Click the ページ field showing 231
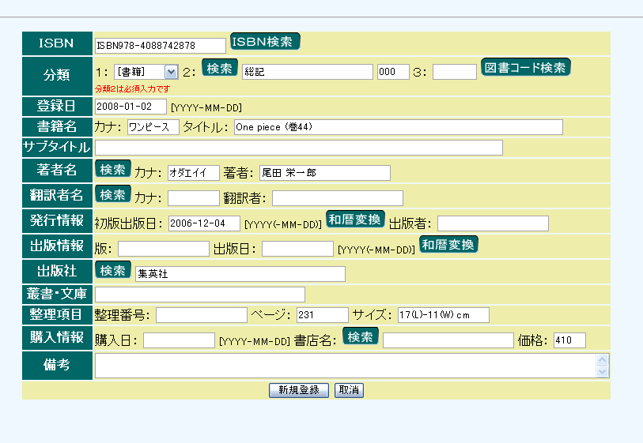The image size is (643, 443). pos(322,315)
